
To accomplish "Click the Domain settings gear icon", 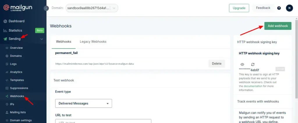I will coord(7,120).
